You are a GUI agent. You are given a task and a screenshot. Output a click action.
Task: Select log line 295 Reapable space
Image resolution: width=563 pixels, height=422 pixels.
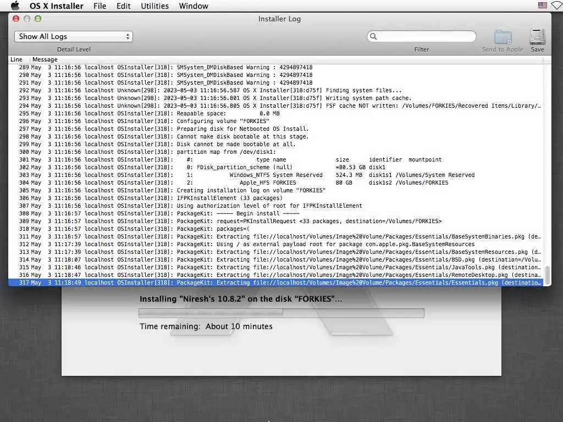click(x=276, y=113)
